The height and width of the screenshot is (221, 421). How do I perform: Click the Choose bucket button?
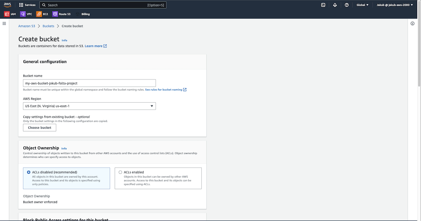(39, 127)
